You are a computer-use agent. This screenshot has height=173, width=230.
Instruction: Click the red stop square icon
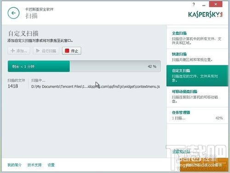[67, 51]
